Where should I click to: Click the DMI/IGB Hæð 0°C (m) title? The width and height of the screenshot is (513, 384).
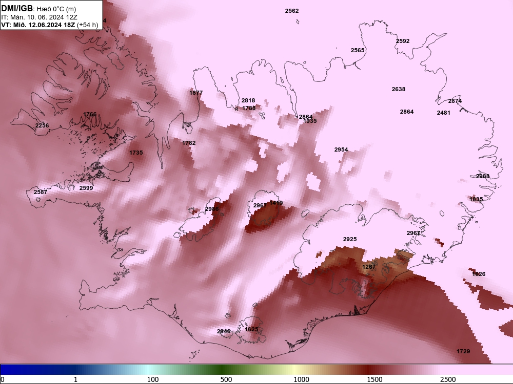coord(38,9)
